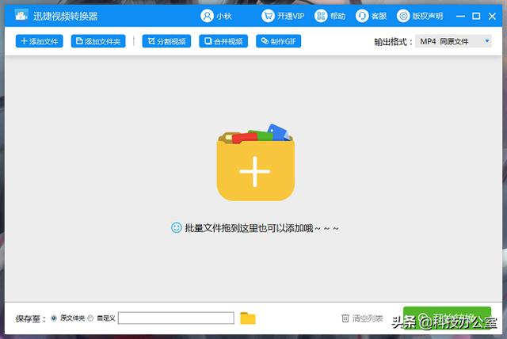
Task: View the 版权声明 copyright icon
Action: click(x=403, y=16)
